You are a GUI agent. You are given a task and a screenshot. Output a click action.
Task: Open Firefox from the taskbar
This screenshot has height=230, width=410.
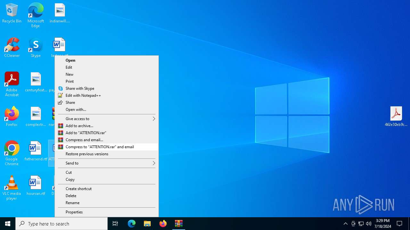click(x=163, y=224)
